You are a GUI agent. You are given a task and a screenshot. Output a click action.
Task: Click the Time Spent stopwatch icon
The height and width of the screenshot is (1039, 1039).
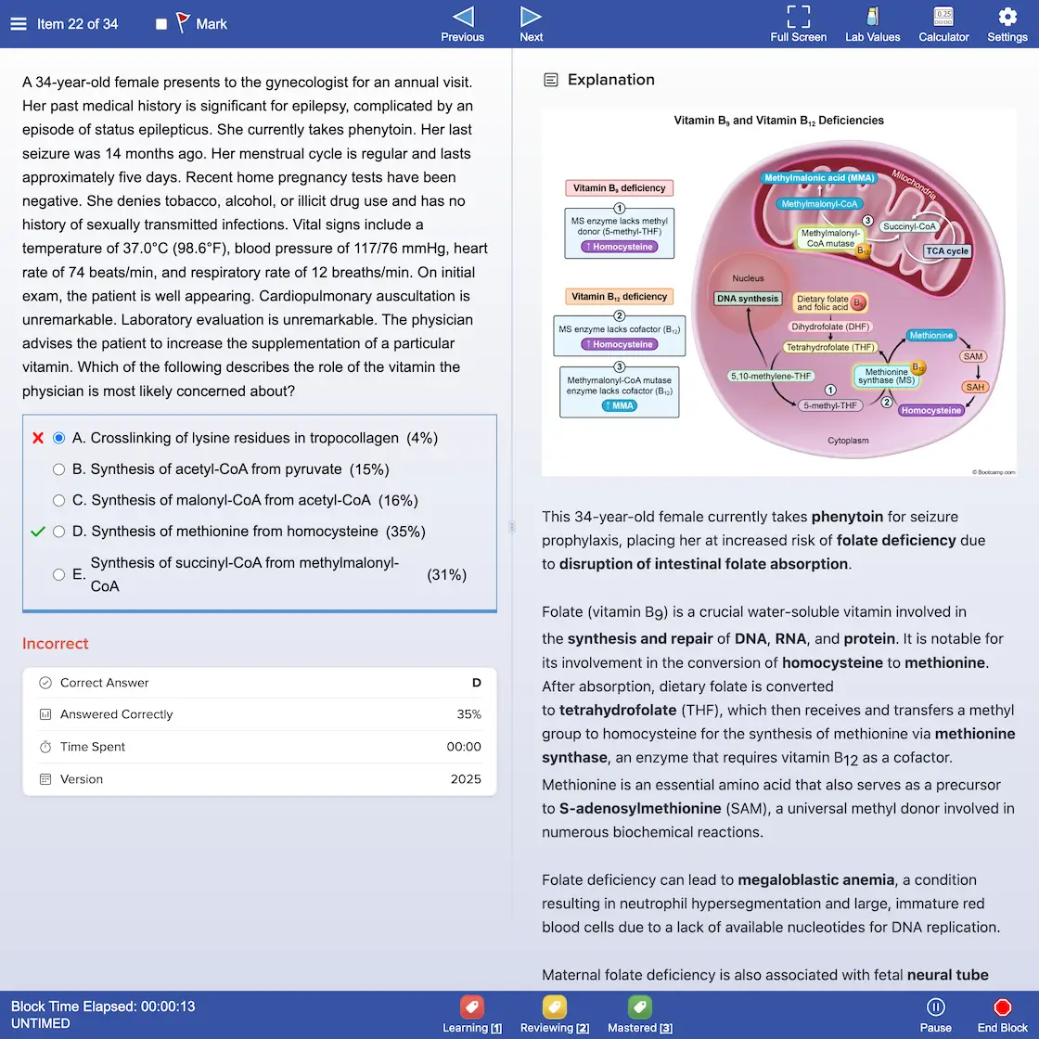45,747
